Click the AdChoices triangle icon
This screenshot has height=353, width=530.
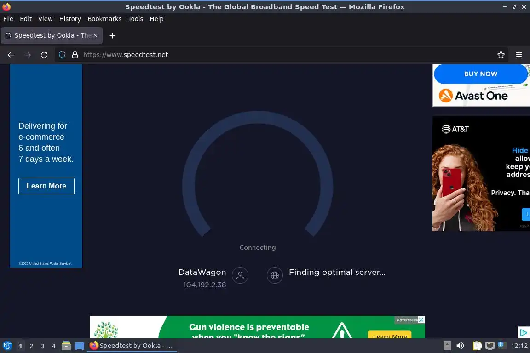(524, 332)
